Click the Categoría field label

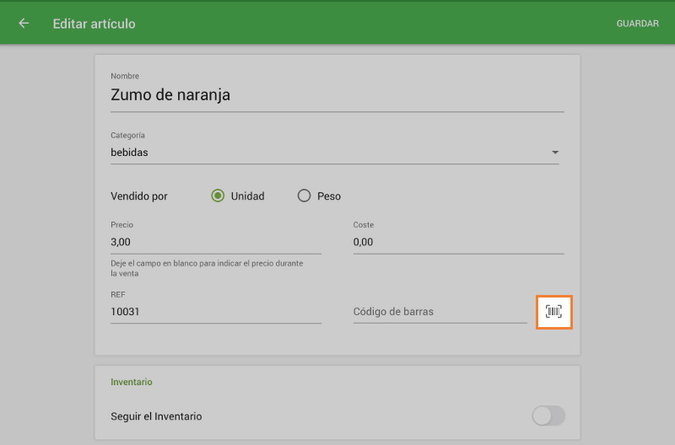127,135
